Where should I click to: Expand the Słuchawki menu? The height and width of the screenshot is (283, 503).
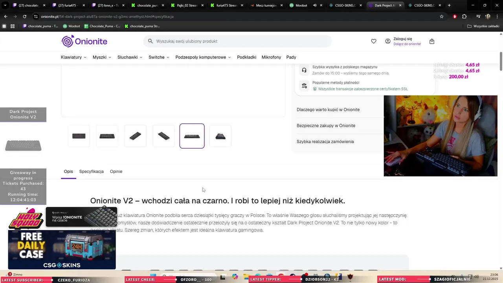130,57
